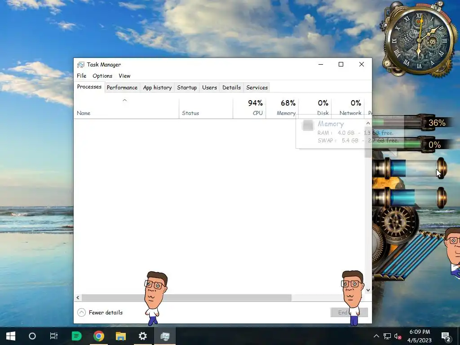This screenshot has height=345, width=460.
Task: Open the clock showing 6:09 PM
Action: pos(420,336)
